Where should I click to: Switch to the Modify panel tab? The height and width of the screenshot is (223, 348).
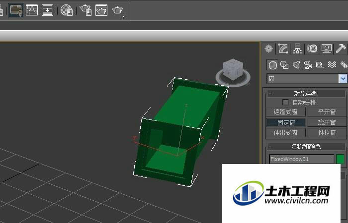coord(283,49)
